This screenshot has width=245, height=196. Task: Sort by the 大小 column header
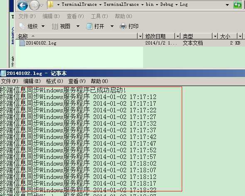point(228,36)
